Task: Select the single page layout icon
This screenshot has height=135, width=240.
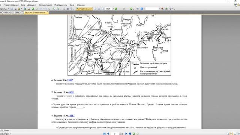Action: 228,134
